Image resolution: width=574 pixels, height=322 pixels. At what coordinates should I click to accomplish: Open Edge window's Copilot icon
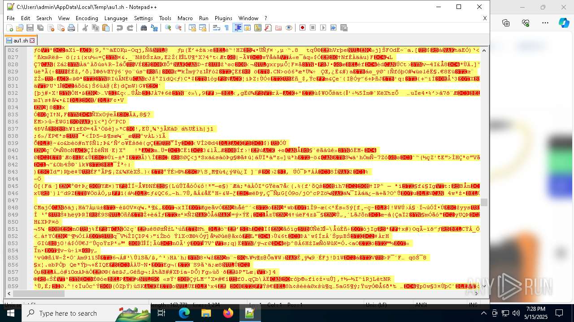564,23
